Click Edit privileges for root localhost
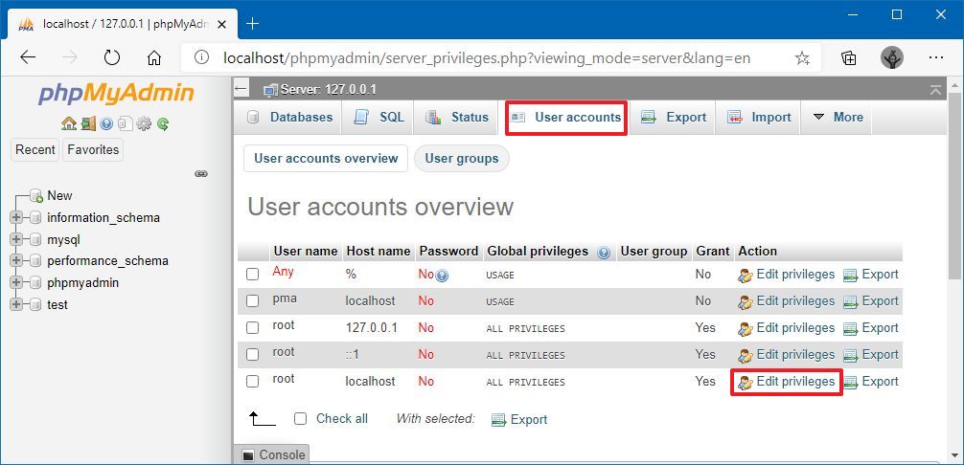 (787, 382)
